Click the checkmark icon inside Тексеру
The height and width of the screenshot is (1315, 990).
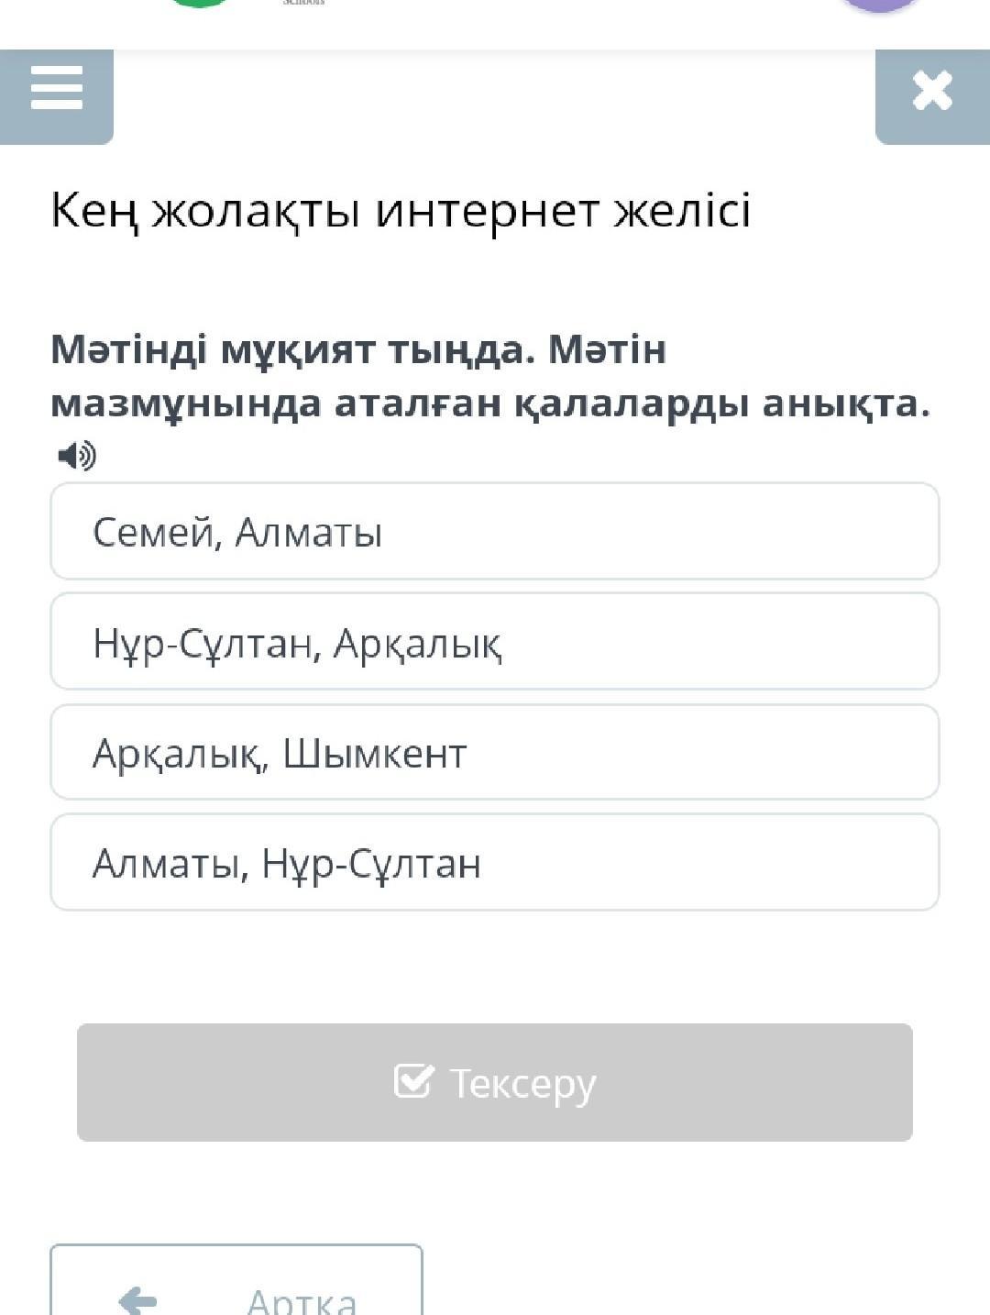pyautogui.click(x=413, y=1081)
